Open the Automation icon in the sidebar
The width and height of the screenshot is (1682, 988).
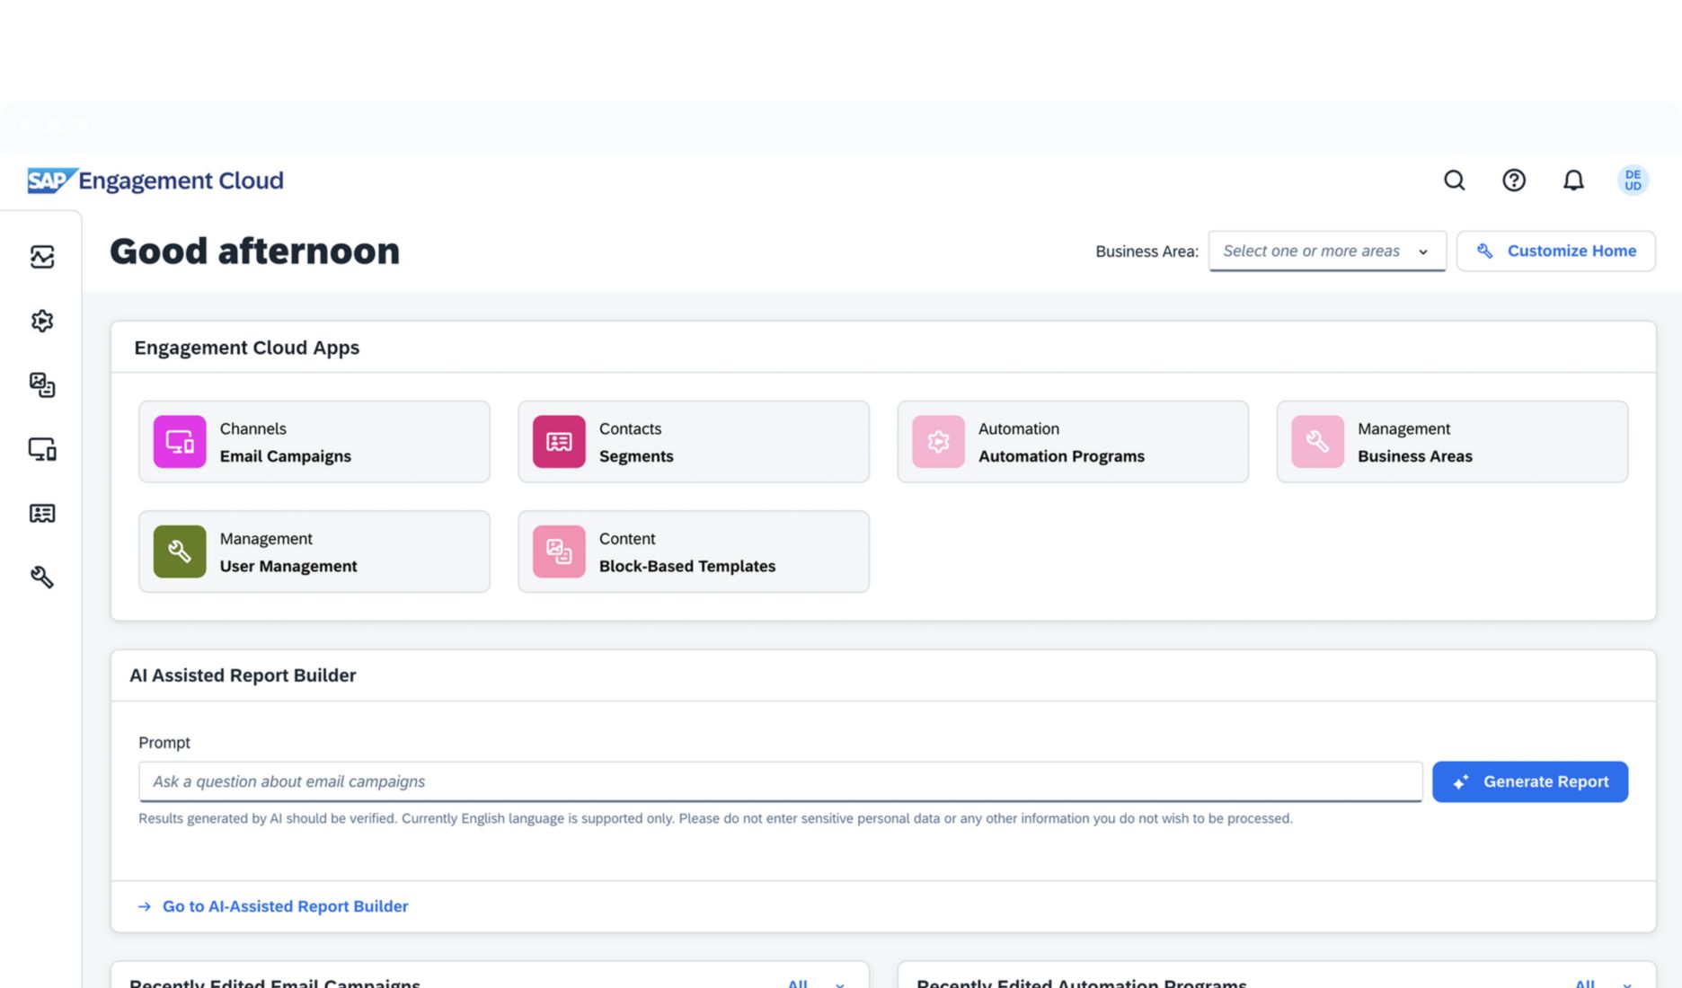click(x=41, y=321)
